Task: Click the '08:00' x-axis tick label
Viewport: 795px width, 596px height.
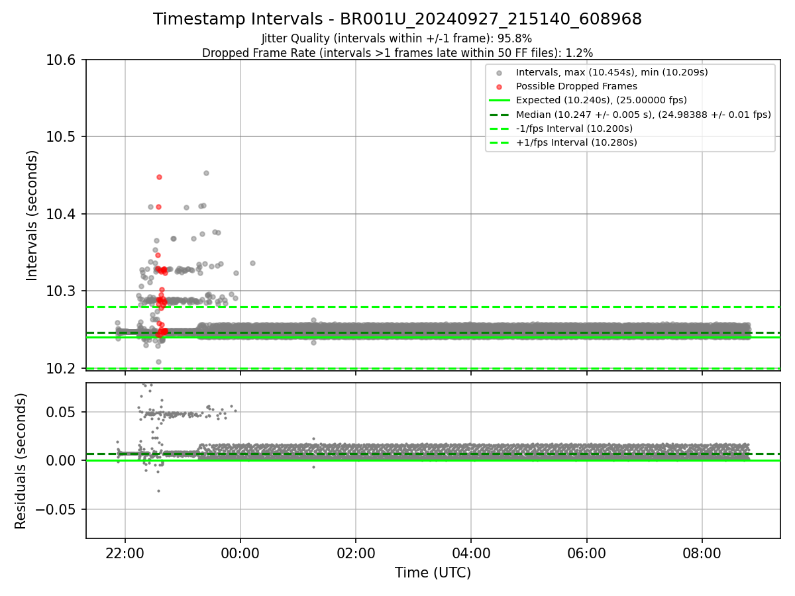Action: [x=702, y=554]
